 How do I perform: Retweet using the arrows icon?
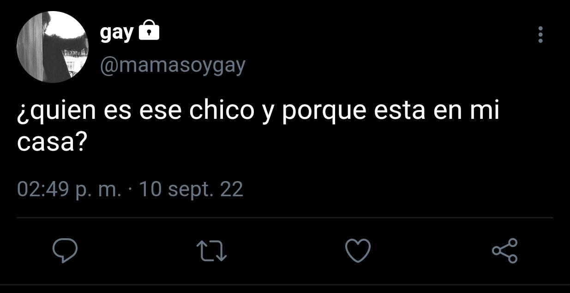pos(211,251)
